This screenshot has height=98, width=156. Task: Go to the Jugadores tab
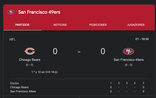click(x=136, y=25)
